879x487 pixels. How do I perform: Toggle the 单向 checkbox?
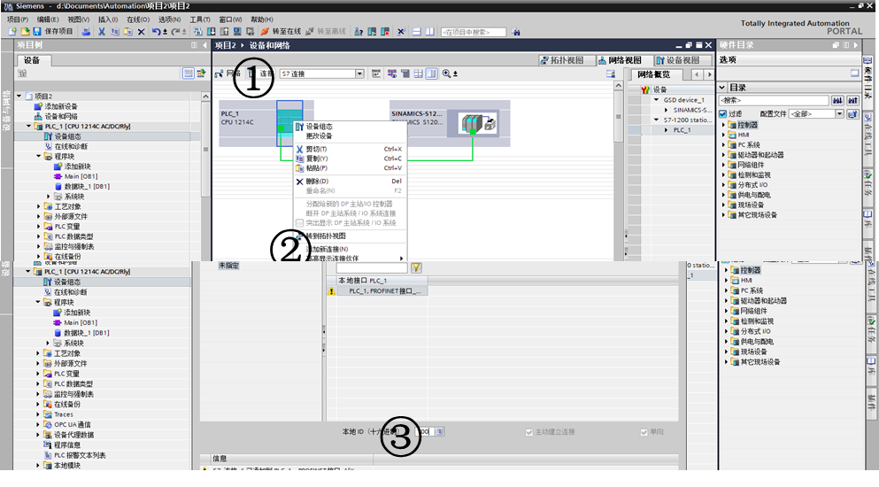tap(644, 432)
